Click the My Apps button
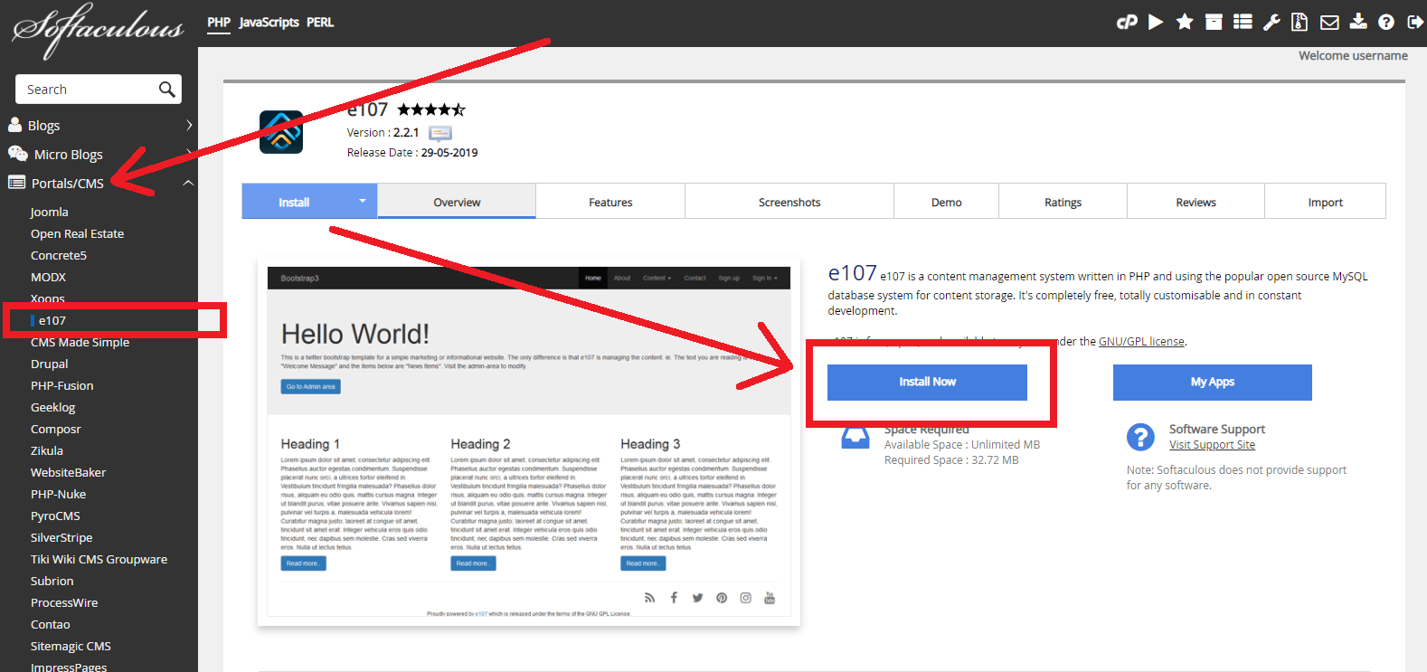1427x672 pixels. click(x=1212, y=382)
